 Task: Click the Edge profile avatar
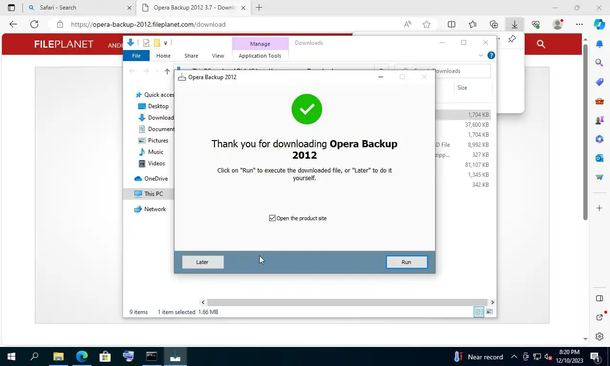click(558, 24)
